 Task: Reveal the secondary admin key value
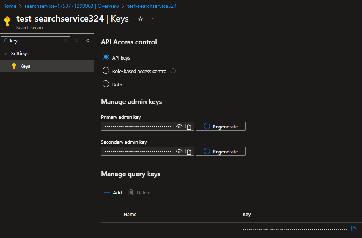point(179,152)
